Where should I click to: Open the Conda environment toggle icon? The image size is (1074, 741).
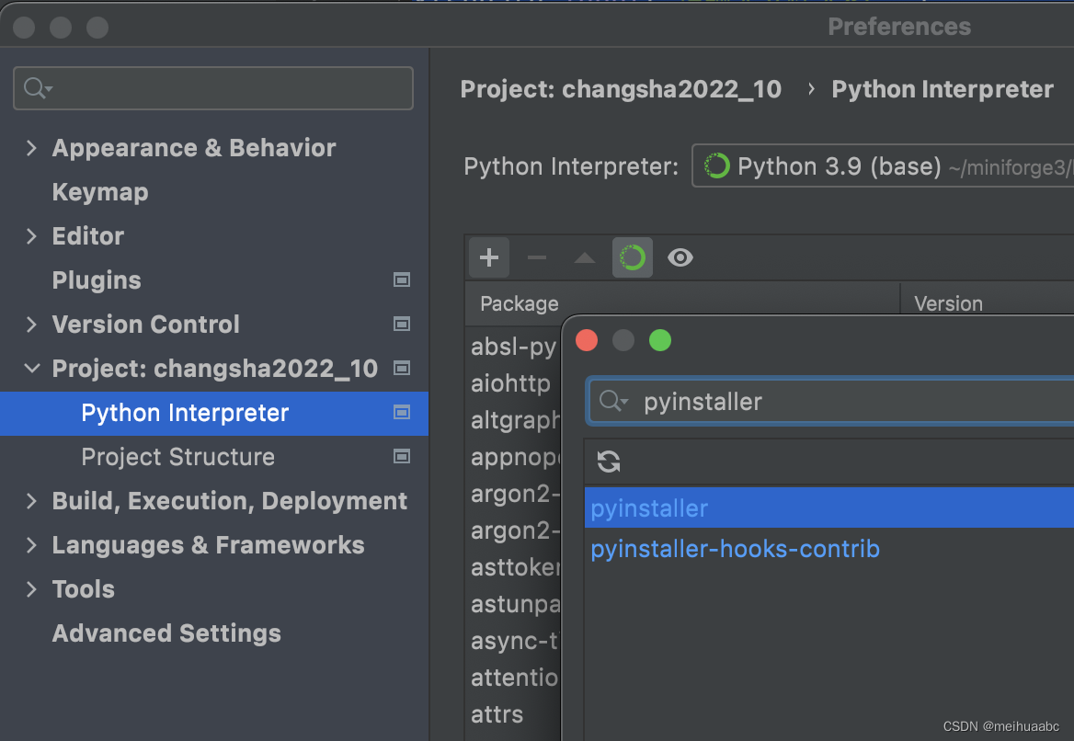(x=633, y=257)
